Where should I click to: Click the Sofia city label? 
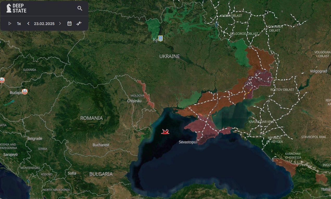pos(72,173)
